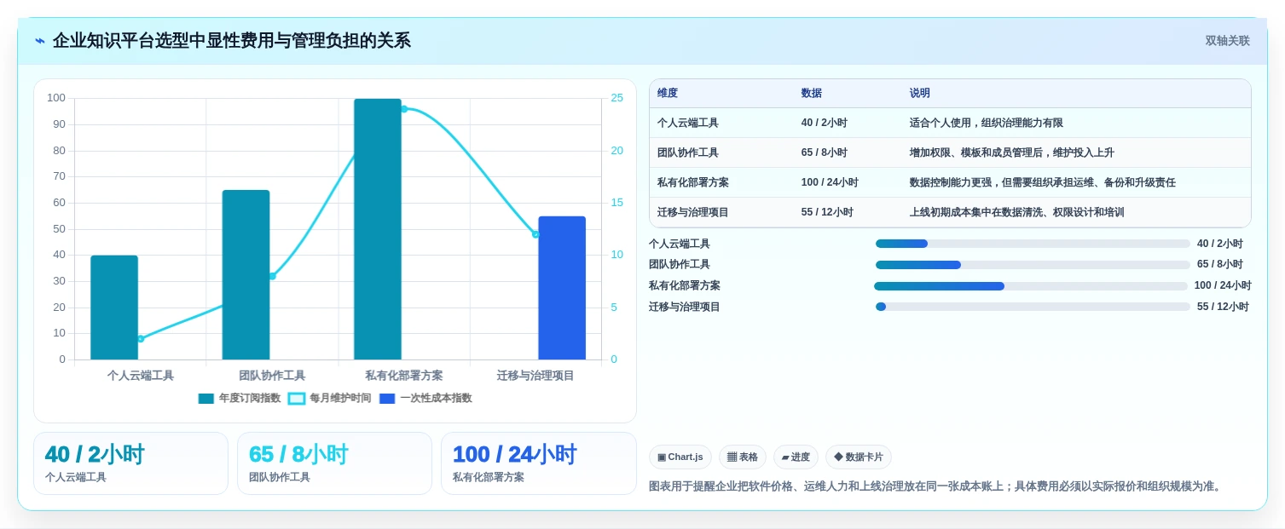Click the 团队协作工具 progress bar
Image resolution: width=1285 pixels, height=529 pixels.
[1033, 265]
